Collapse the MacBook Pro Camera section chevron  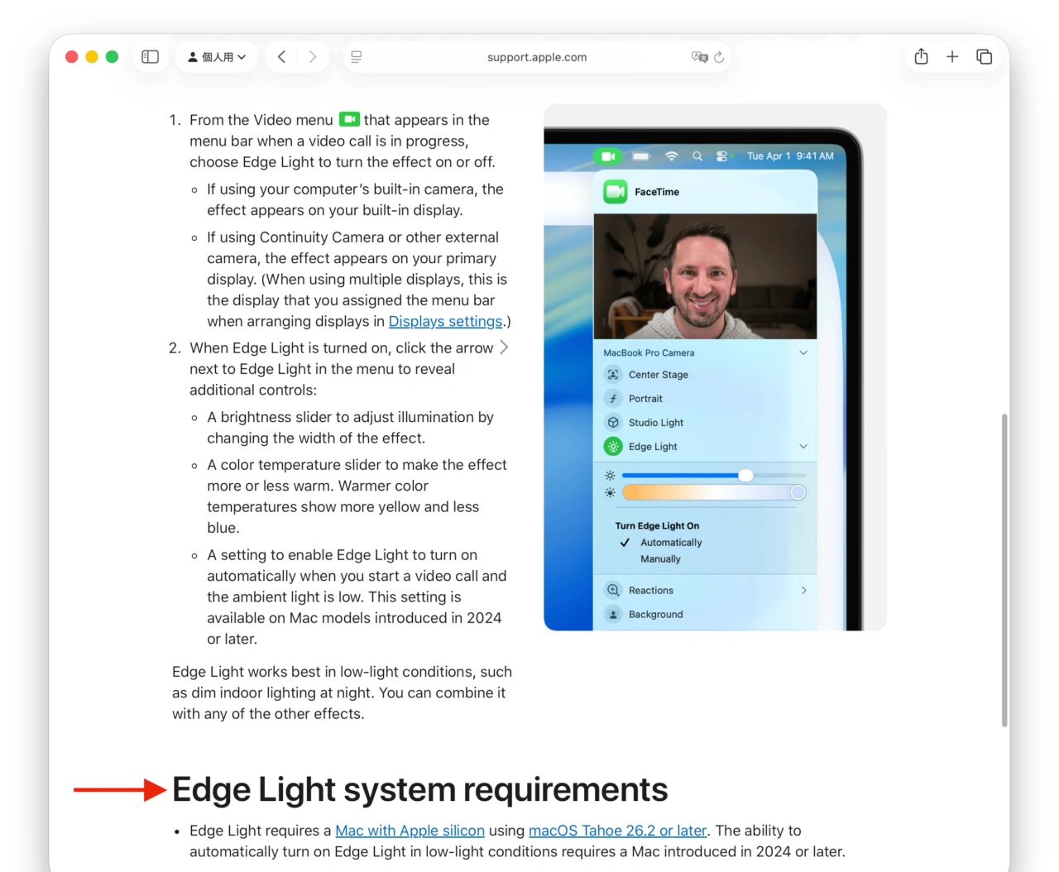[x=803, y=352]
